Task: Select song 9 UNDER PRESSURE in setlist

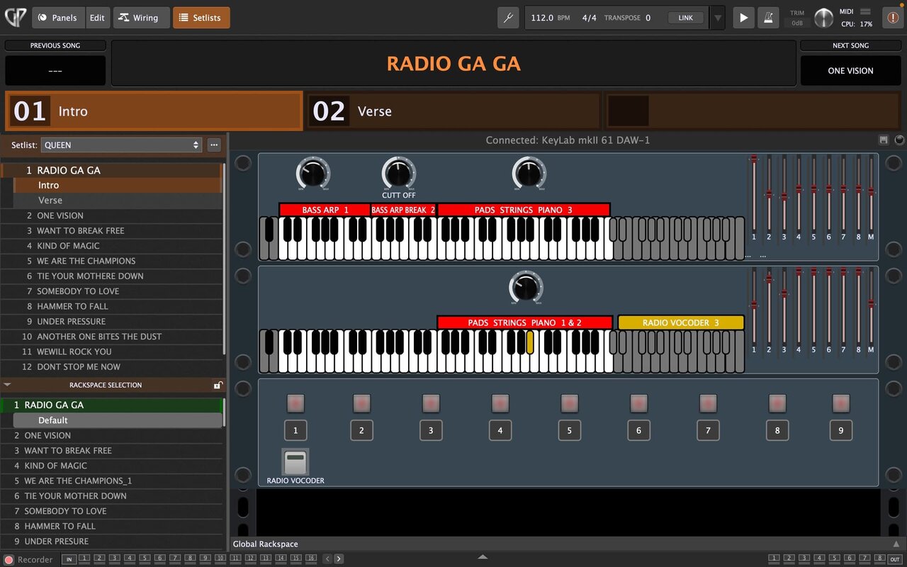Action: 112,322
